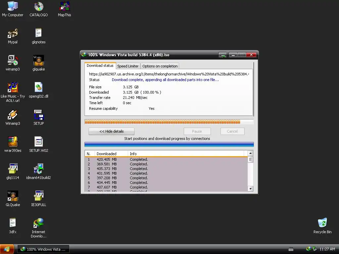Select connection row 369.581 MB
339x254 pixels.
point(166,164)
